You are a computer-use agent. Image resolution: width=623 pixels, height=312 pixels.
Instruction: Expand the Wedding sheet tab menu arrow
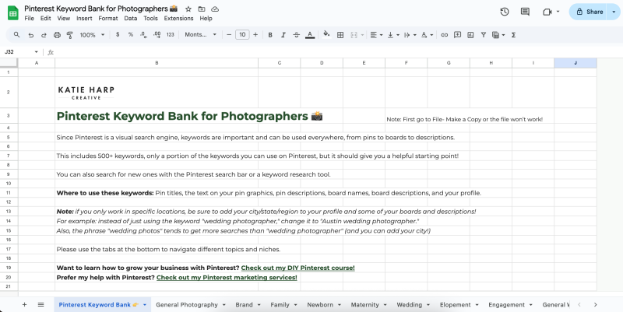click(428, 305)
